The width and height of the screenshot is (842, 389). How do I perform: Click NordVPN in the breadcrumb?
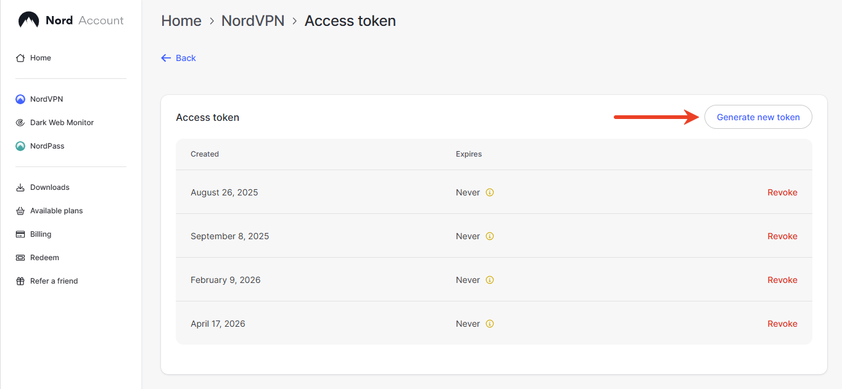click(x=253, y=20)
